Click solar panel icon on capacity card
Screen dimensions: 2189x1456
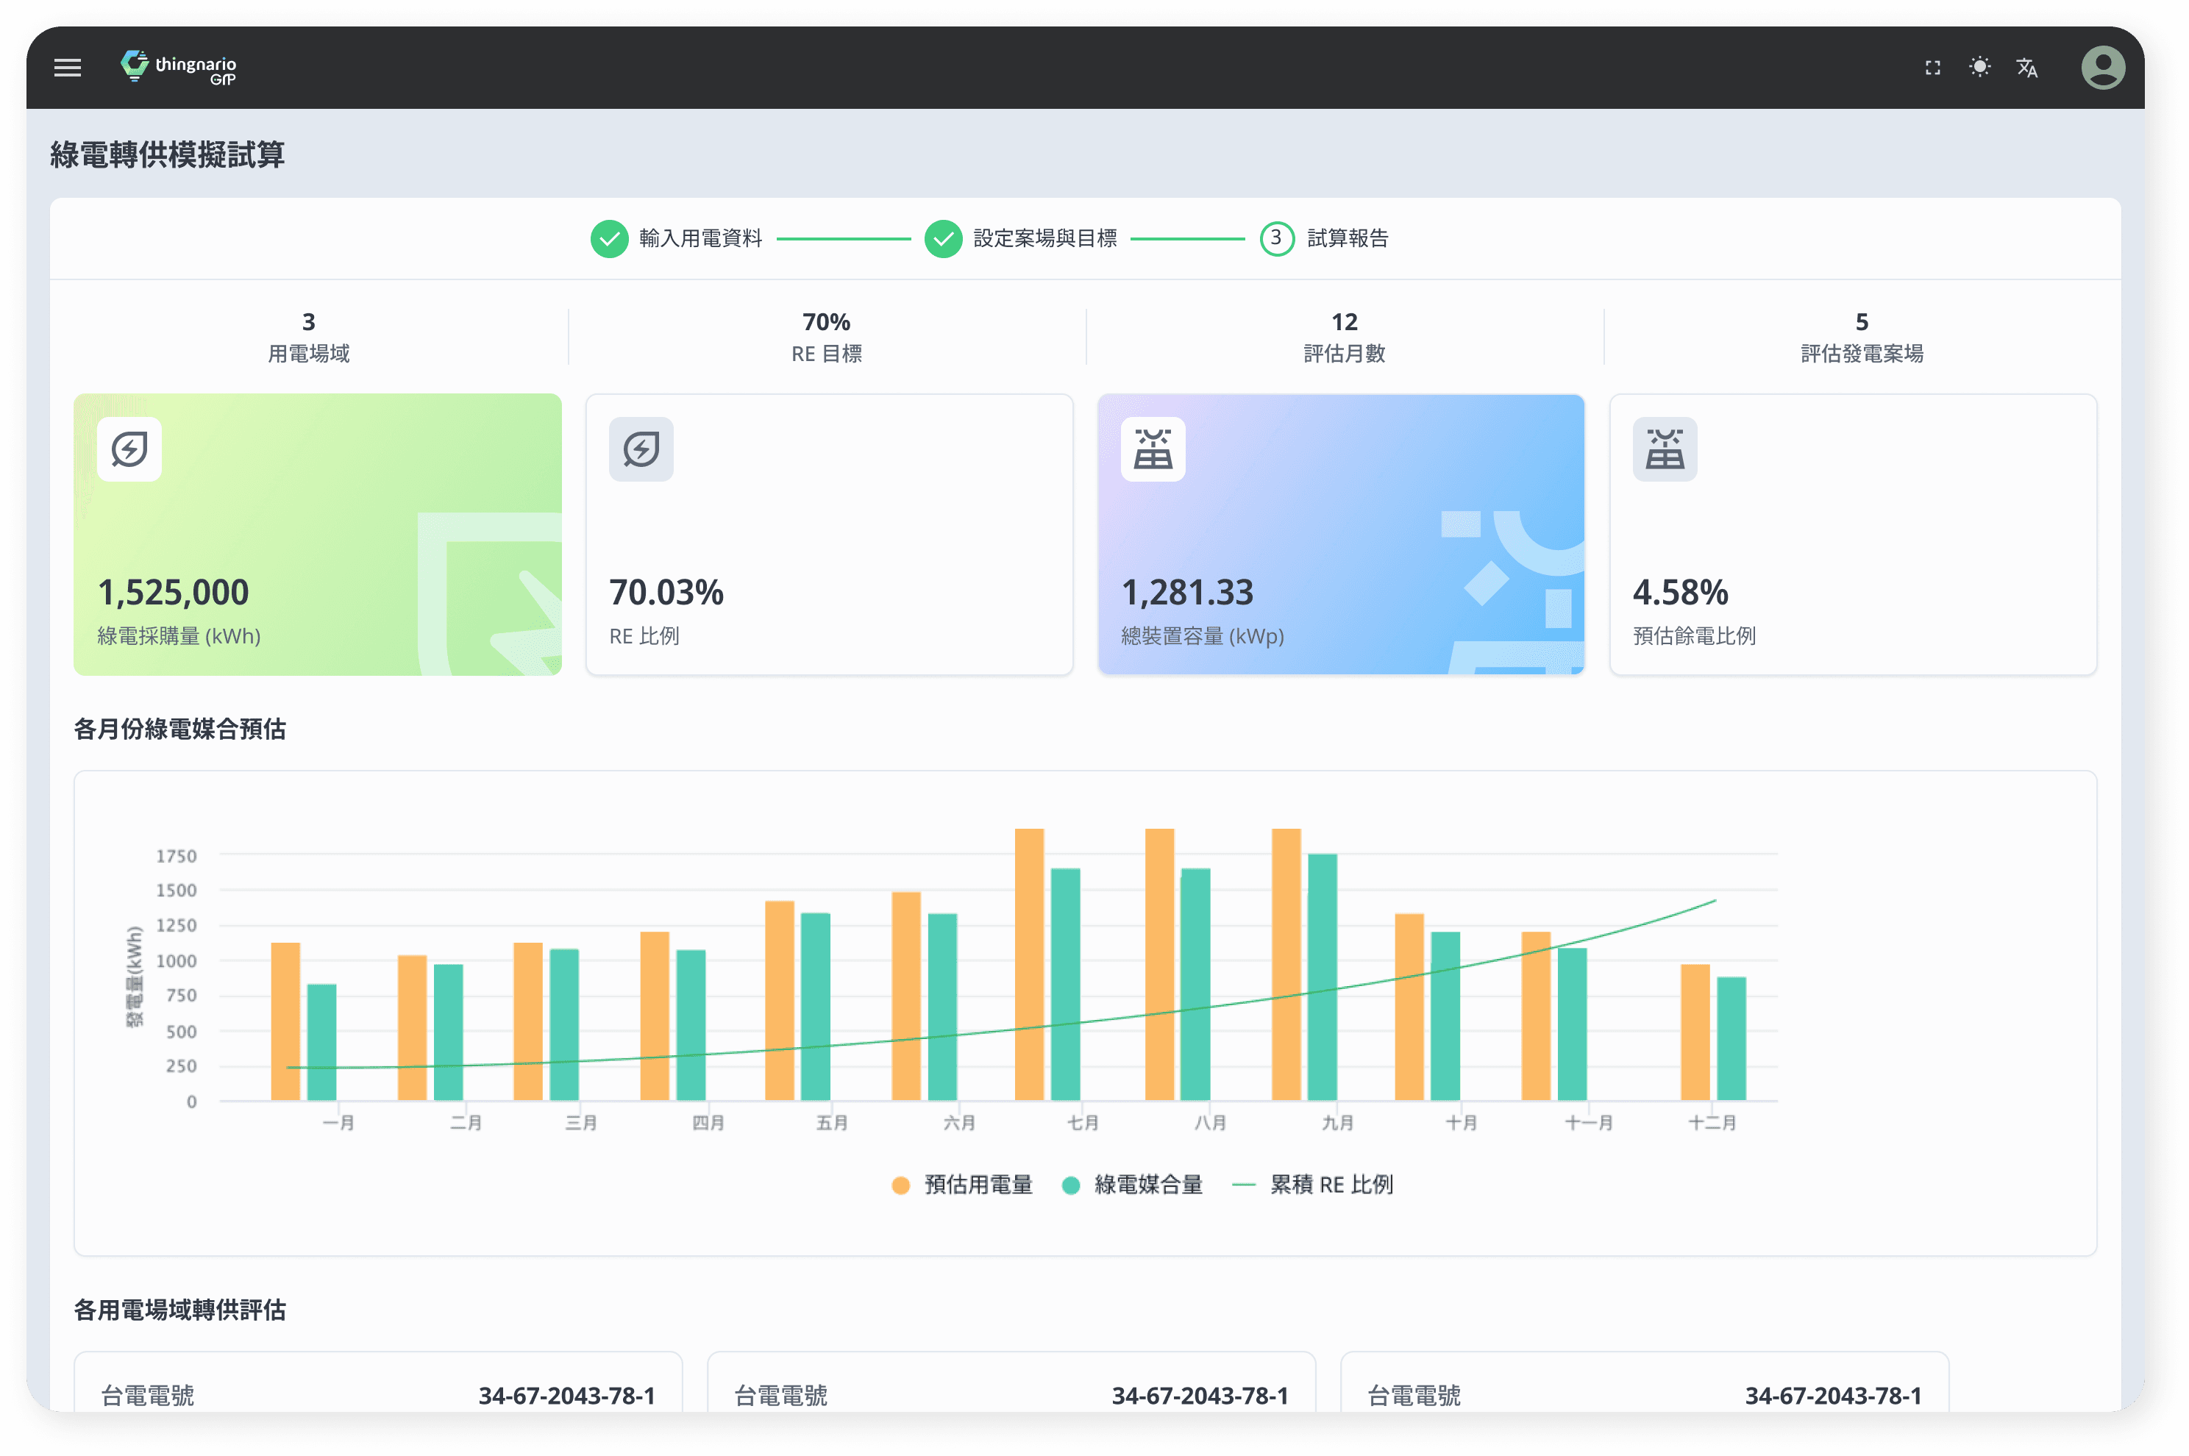tap(1153, 449)
